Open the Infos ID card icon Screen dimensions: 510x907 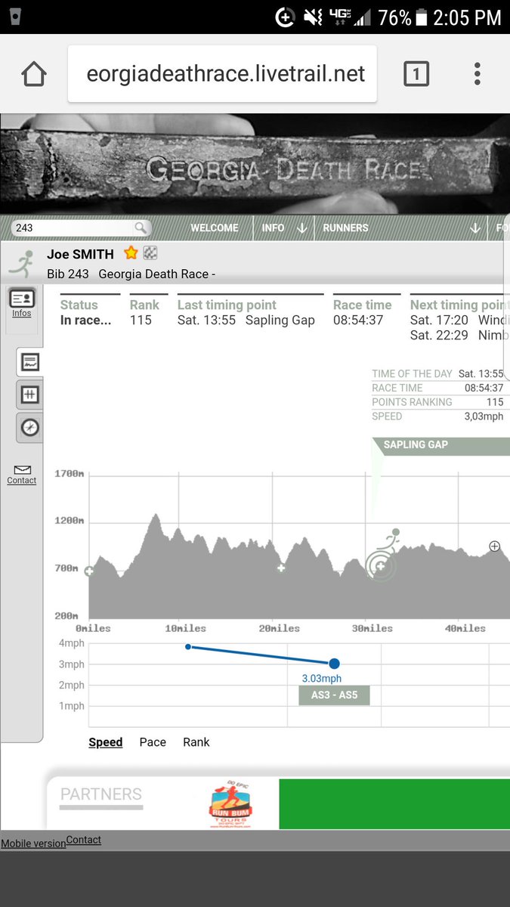pos(22,299)
